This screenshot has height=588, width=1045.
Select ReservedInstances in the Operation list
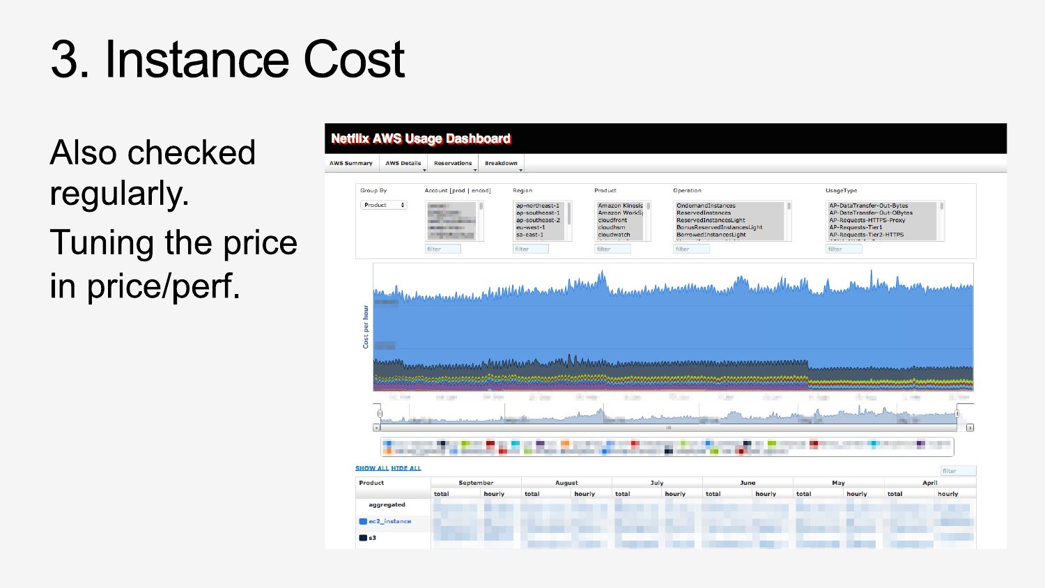(704, 212)
